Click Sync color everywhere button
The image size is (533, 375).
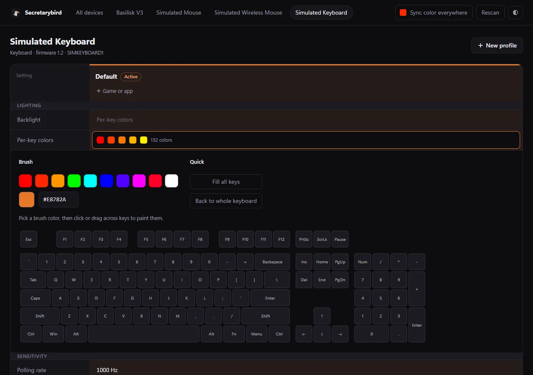coord(434,12)
